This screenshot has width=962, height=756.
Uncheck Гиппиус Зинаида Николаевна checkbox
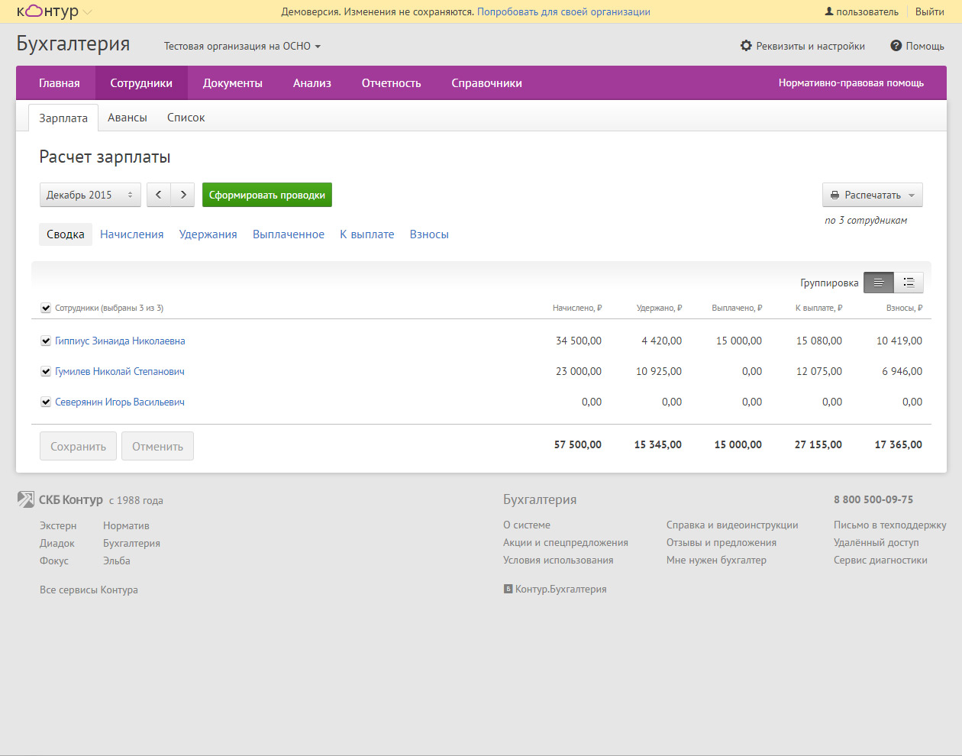46,341
